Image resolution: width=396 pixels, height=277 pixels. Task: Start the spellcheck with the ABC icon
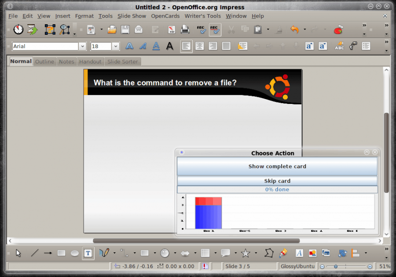tap(201, 30)
